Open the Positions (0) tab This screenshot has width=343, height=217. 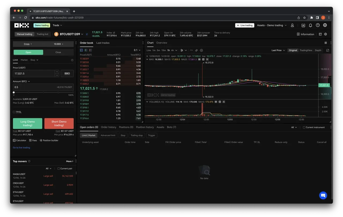point(126,127)
